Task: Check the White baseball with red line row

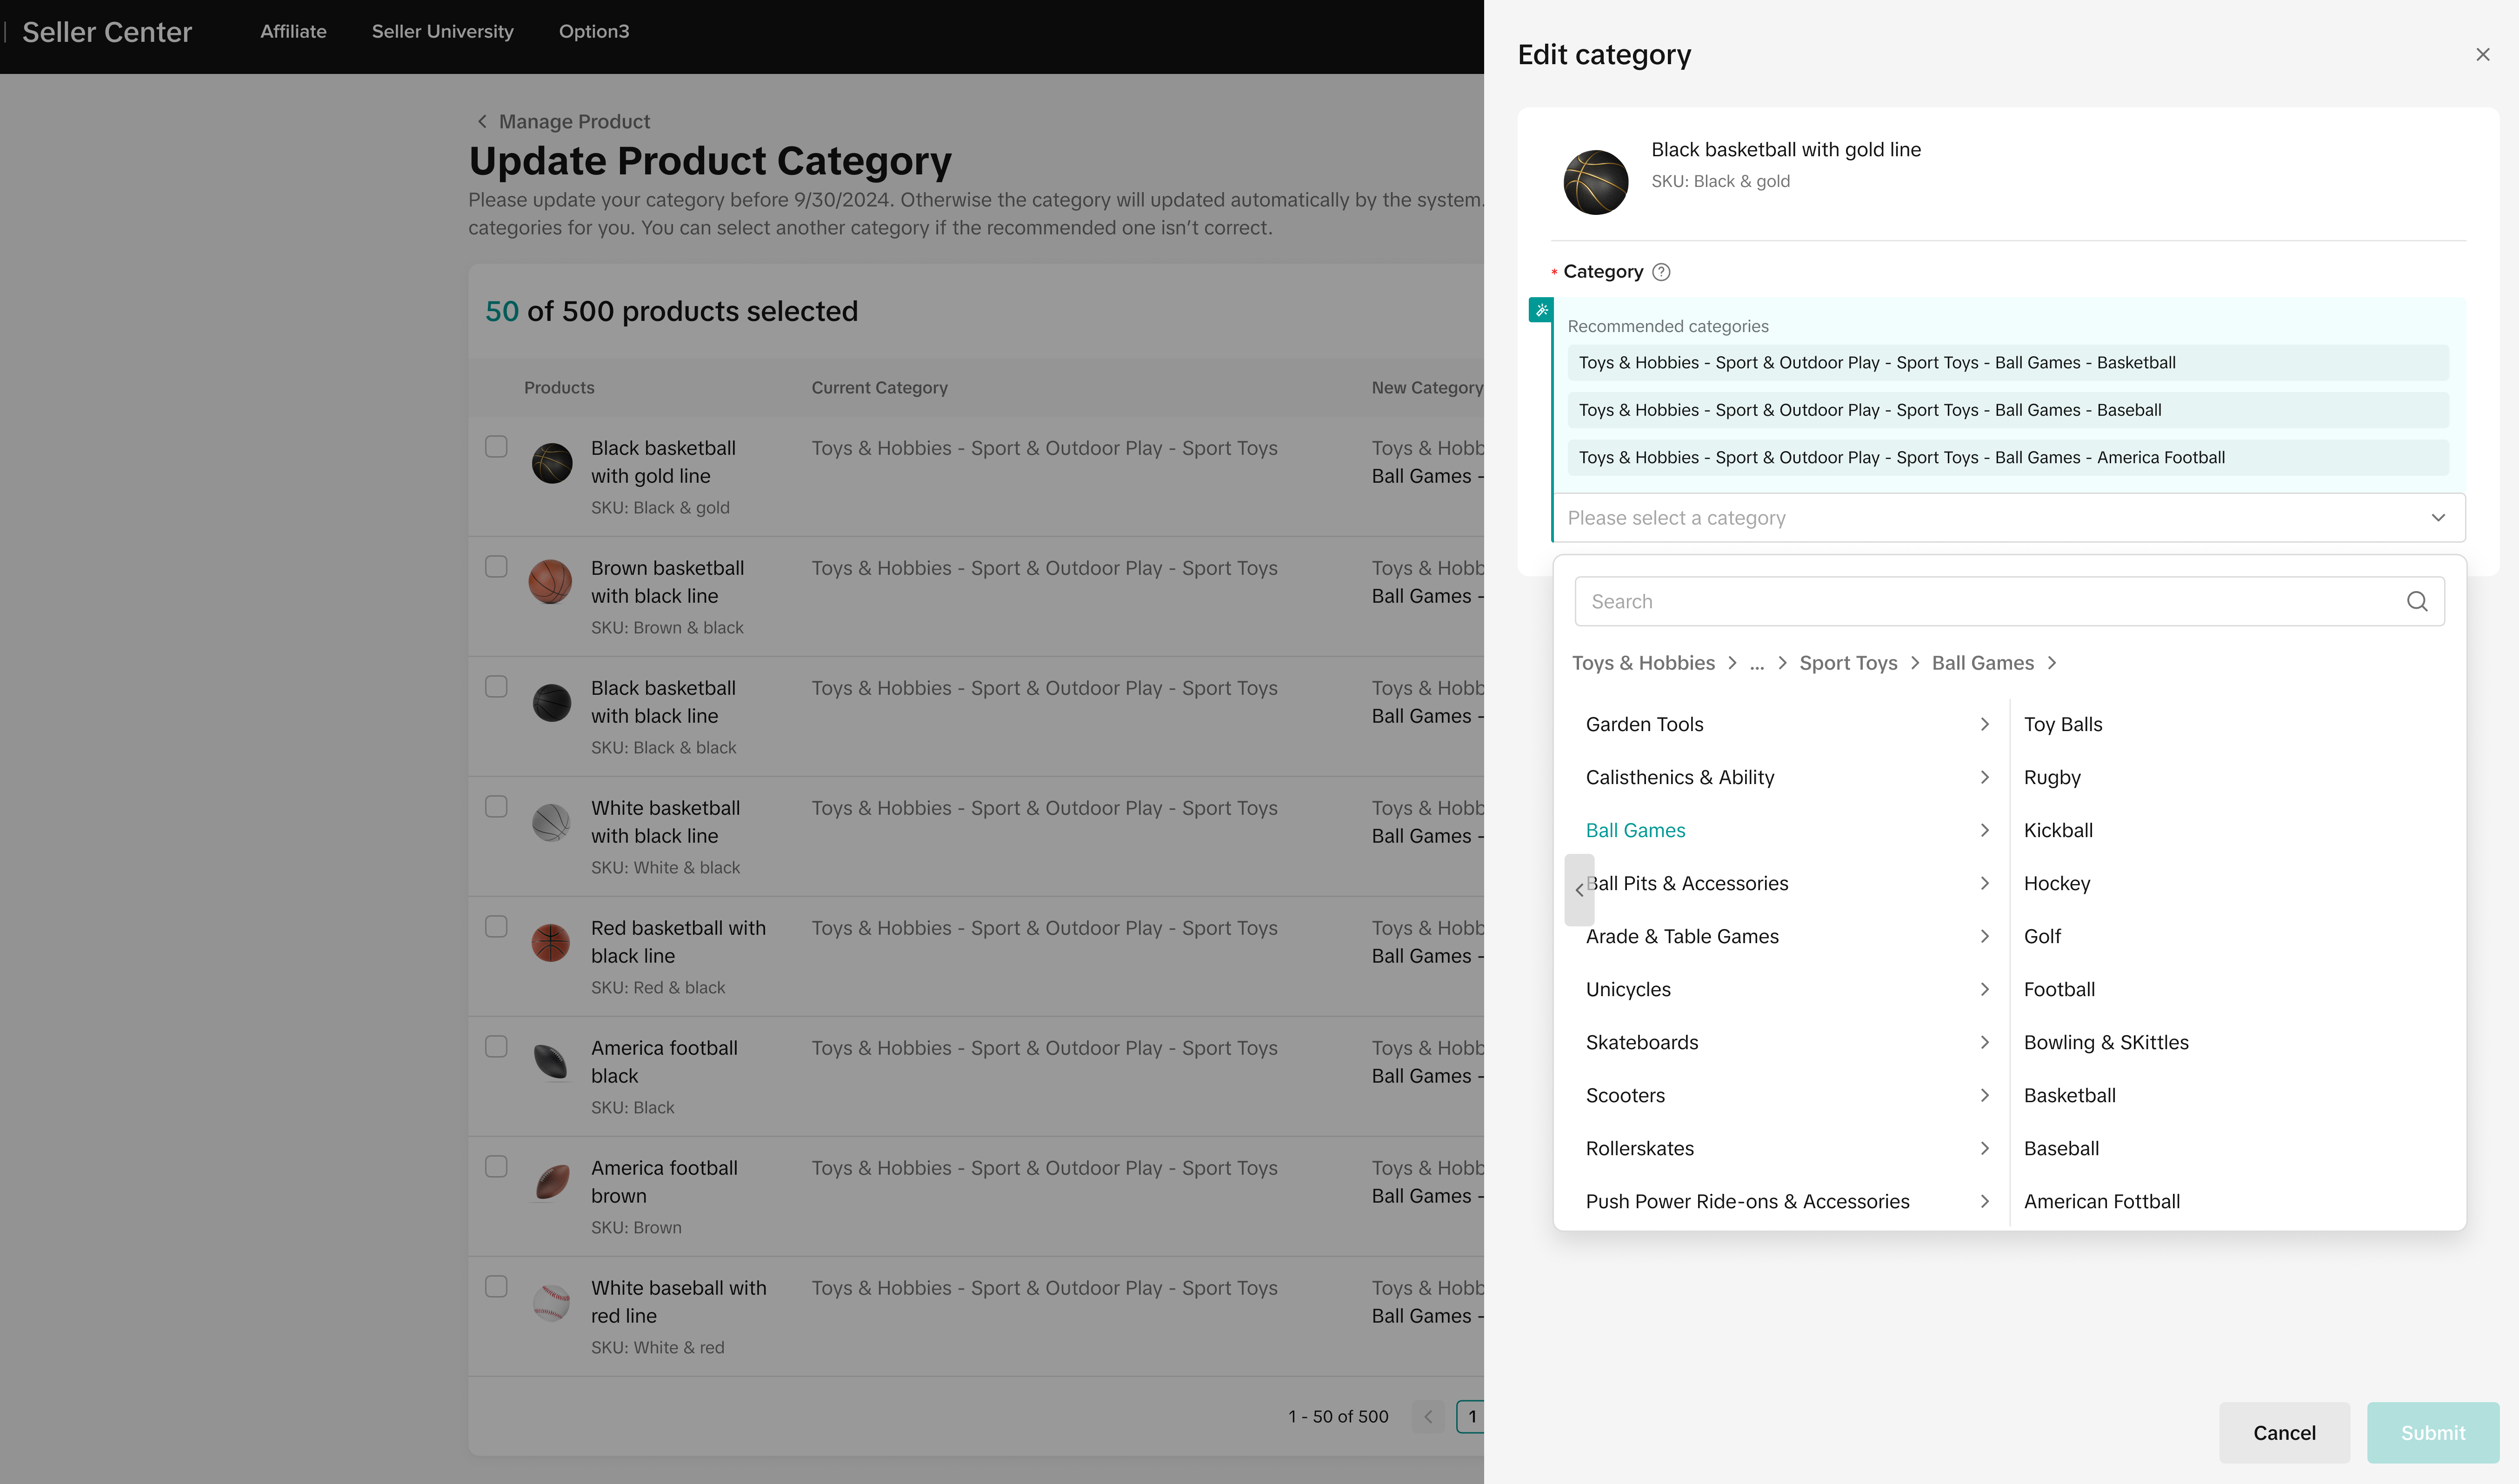Action: [x=496, y=1287]
